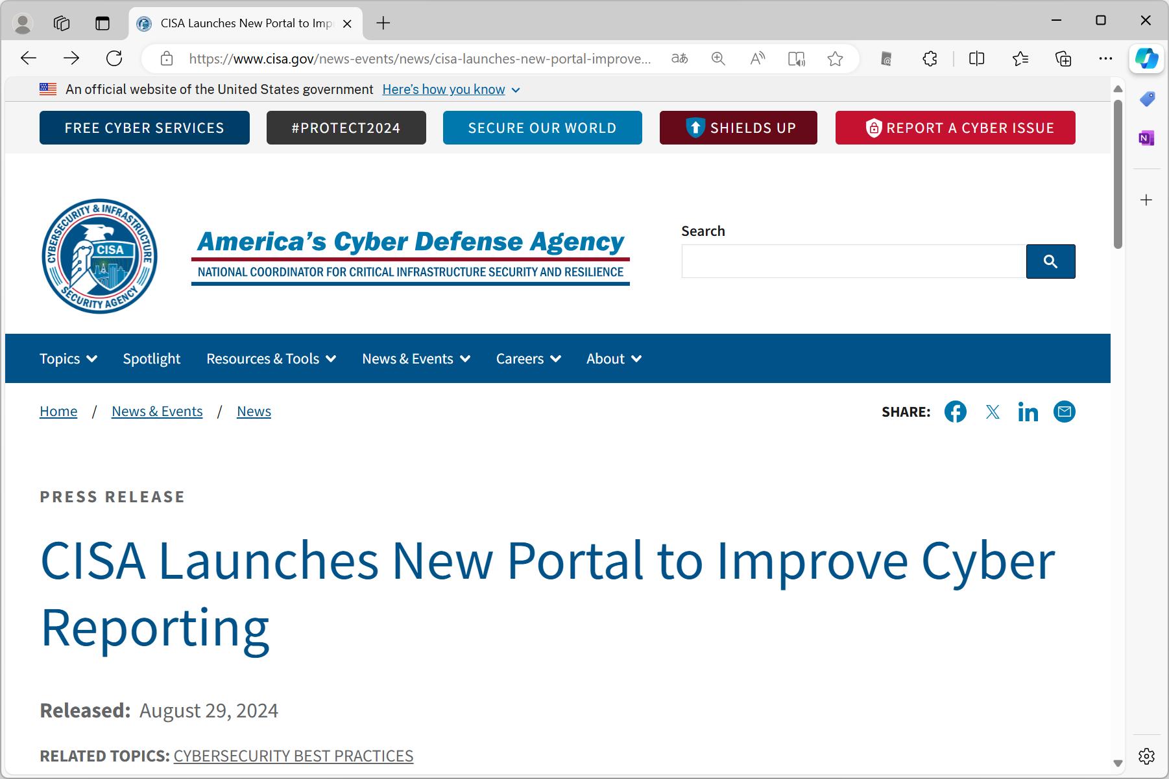
Task: Go to the Home breadcrumb link
Action: pyautogui.click(x=58, y=411)
